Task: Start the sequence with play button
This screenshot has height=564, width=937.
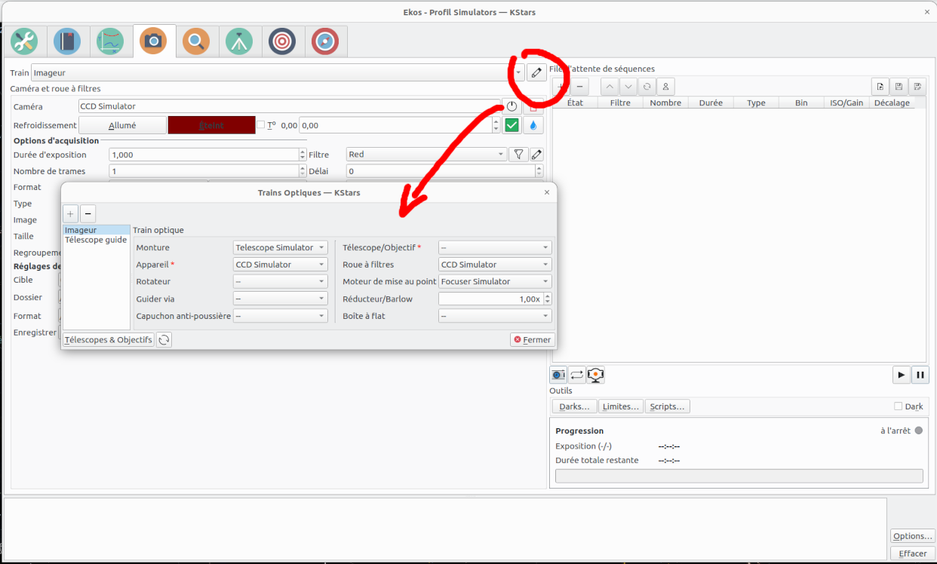Action: pyautogui.click(x=902, y=375)
